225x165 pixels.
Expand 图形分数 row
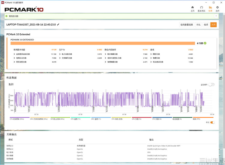point(151,54)
